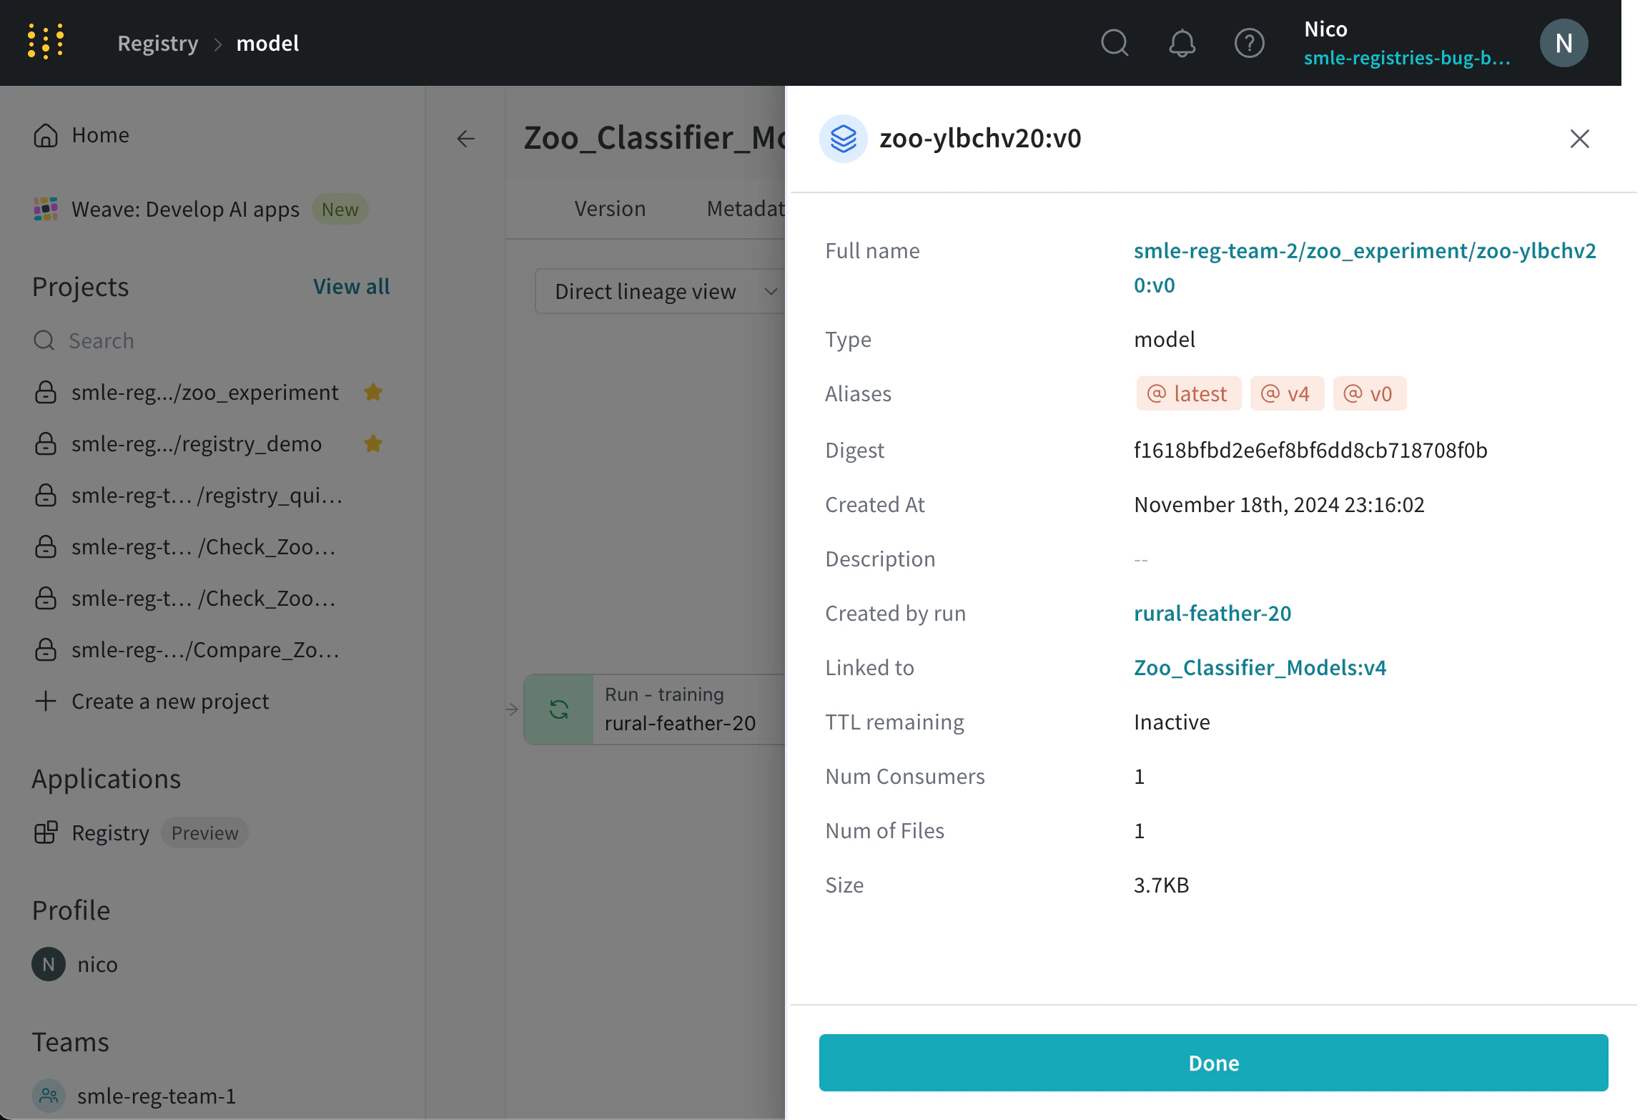Close the zoo-ylbchv20:v0 details panel
The height and width of the screenshot is (1120, 1640).
[x=1579, y=139]
